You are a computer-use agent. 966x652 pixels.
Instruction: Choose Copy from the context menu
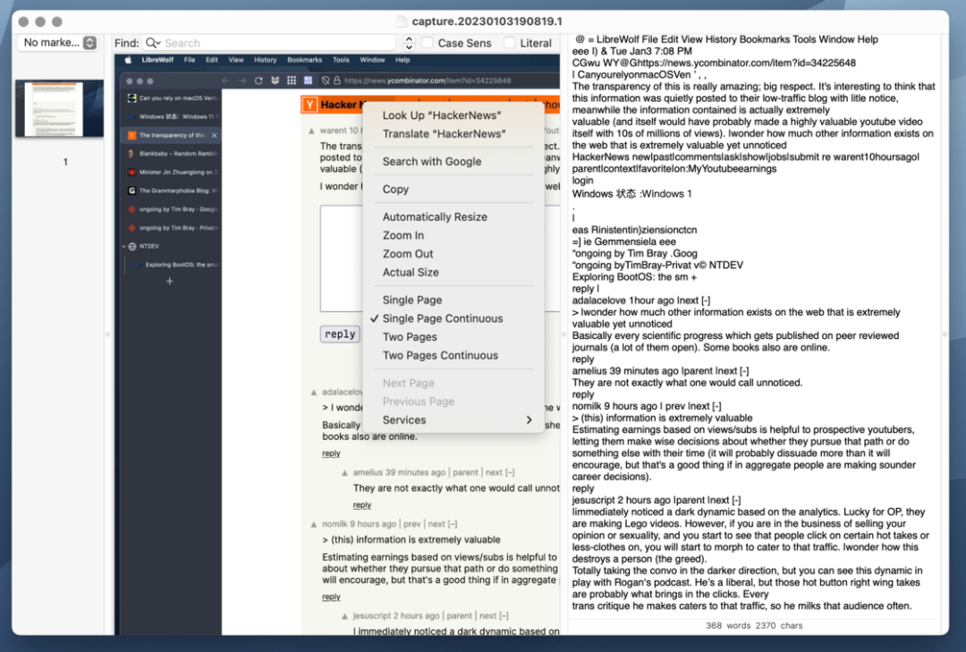(395, 190)
